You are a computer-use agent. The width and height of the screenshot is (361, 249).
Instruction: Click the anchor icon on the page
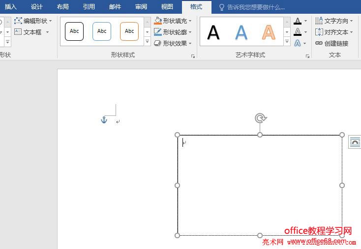pyautogui.click(x=104, y=120)
